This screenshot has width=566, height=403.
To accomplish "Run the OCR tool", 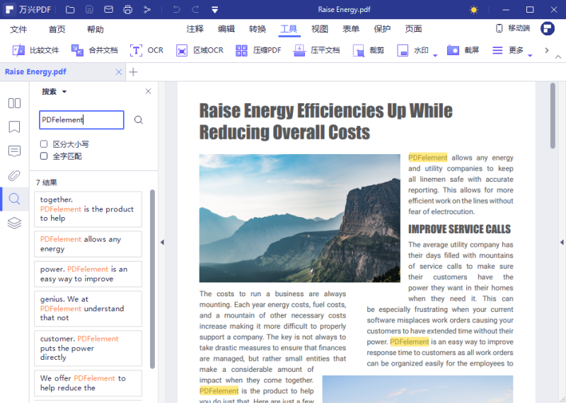I will coord(146,50).
